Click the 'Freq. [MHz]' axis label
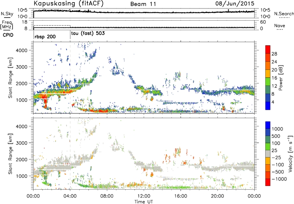The image size is (294, 204). point(7,25)
